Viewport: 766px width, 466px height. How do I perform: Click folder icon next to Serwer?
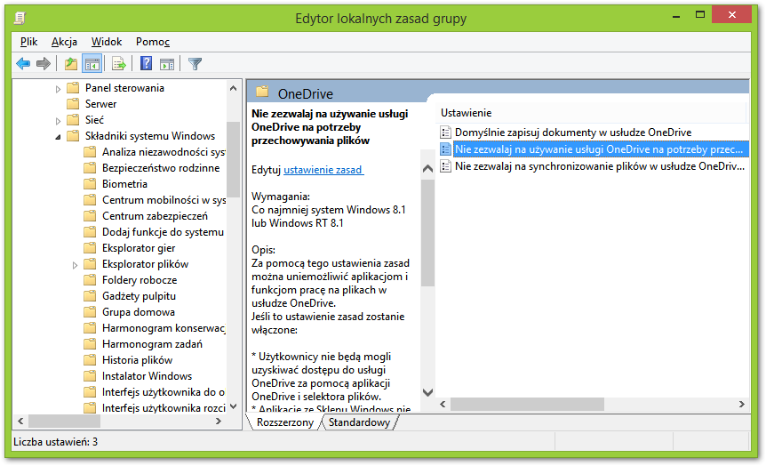73,104
